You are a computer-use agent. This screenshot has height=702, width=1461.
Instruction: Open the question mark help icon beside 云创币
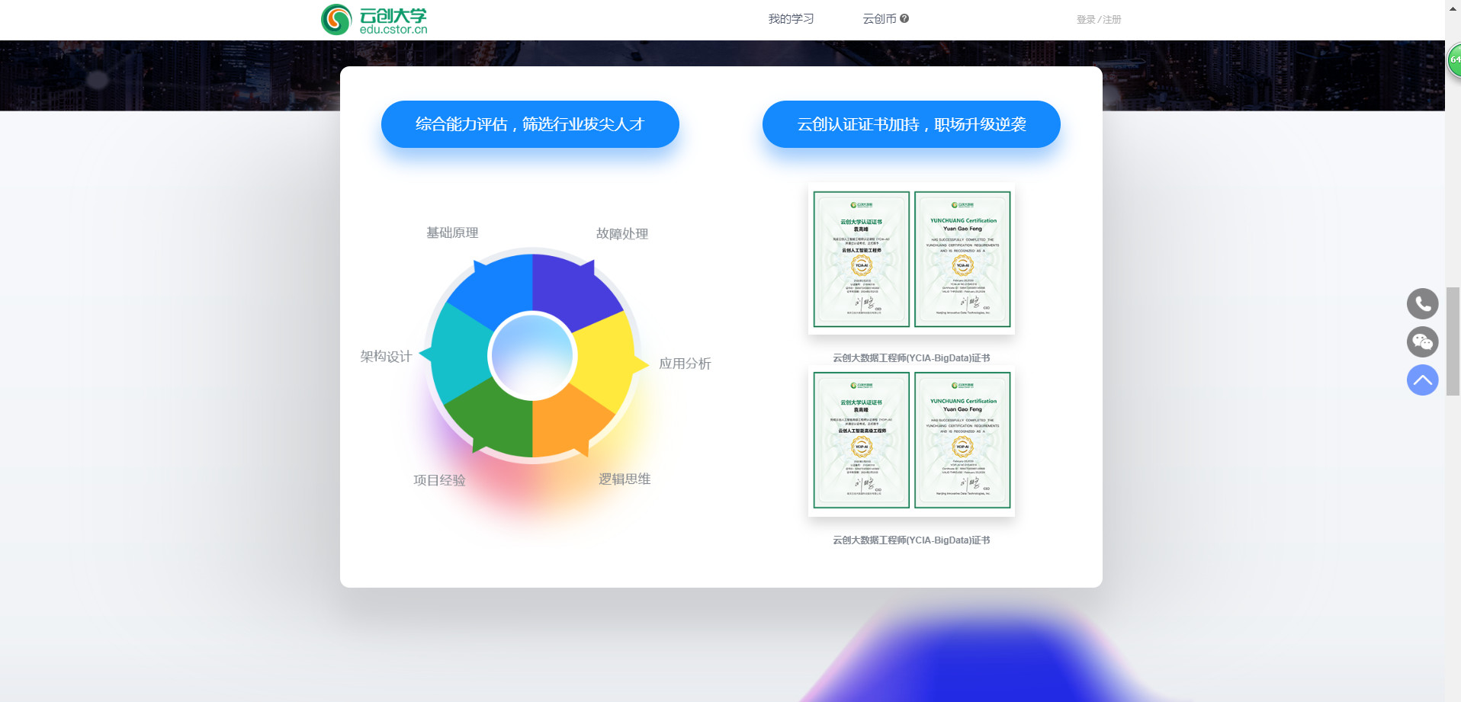click(904, 18)
